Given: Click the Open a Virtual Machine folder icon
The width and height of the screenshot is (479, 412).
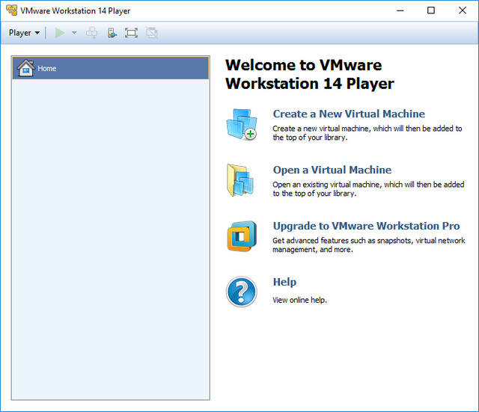Looking at the screenshot, I should 241,180.
